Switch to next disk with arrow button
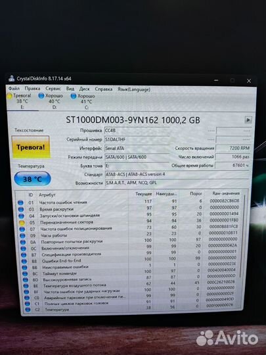The image size is (266, 355). click(248, 120)
